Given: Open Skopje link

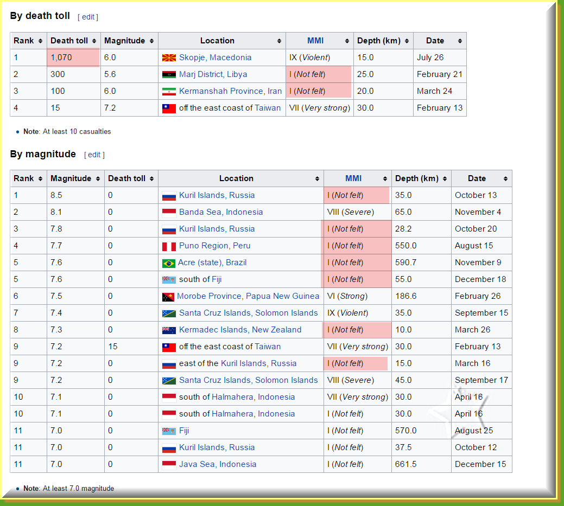Looking at the screenshot, I should (192, 57).
